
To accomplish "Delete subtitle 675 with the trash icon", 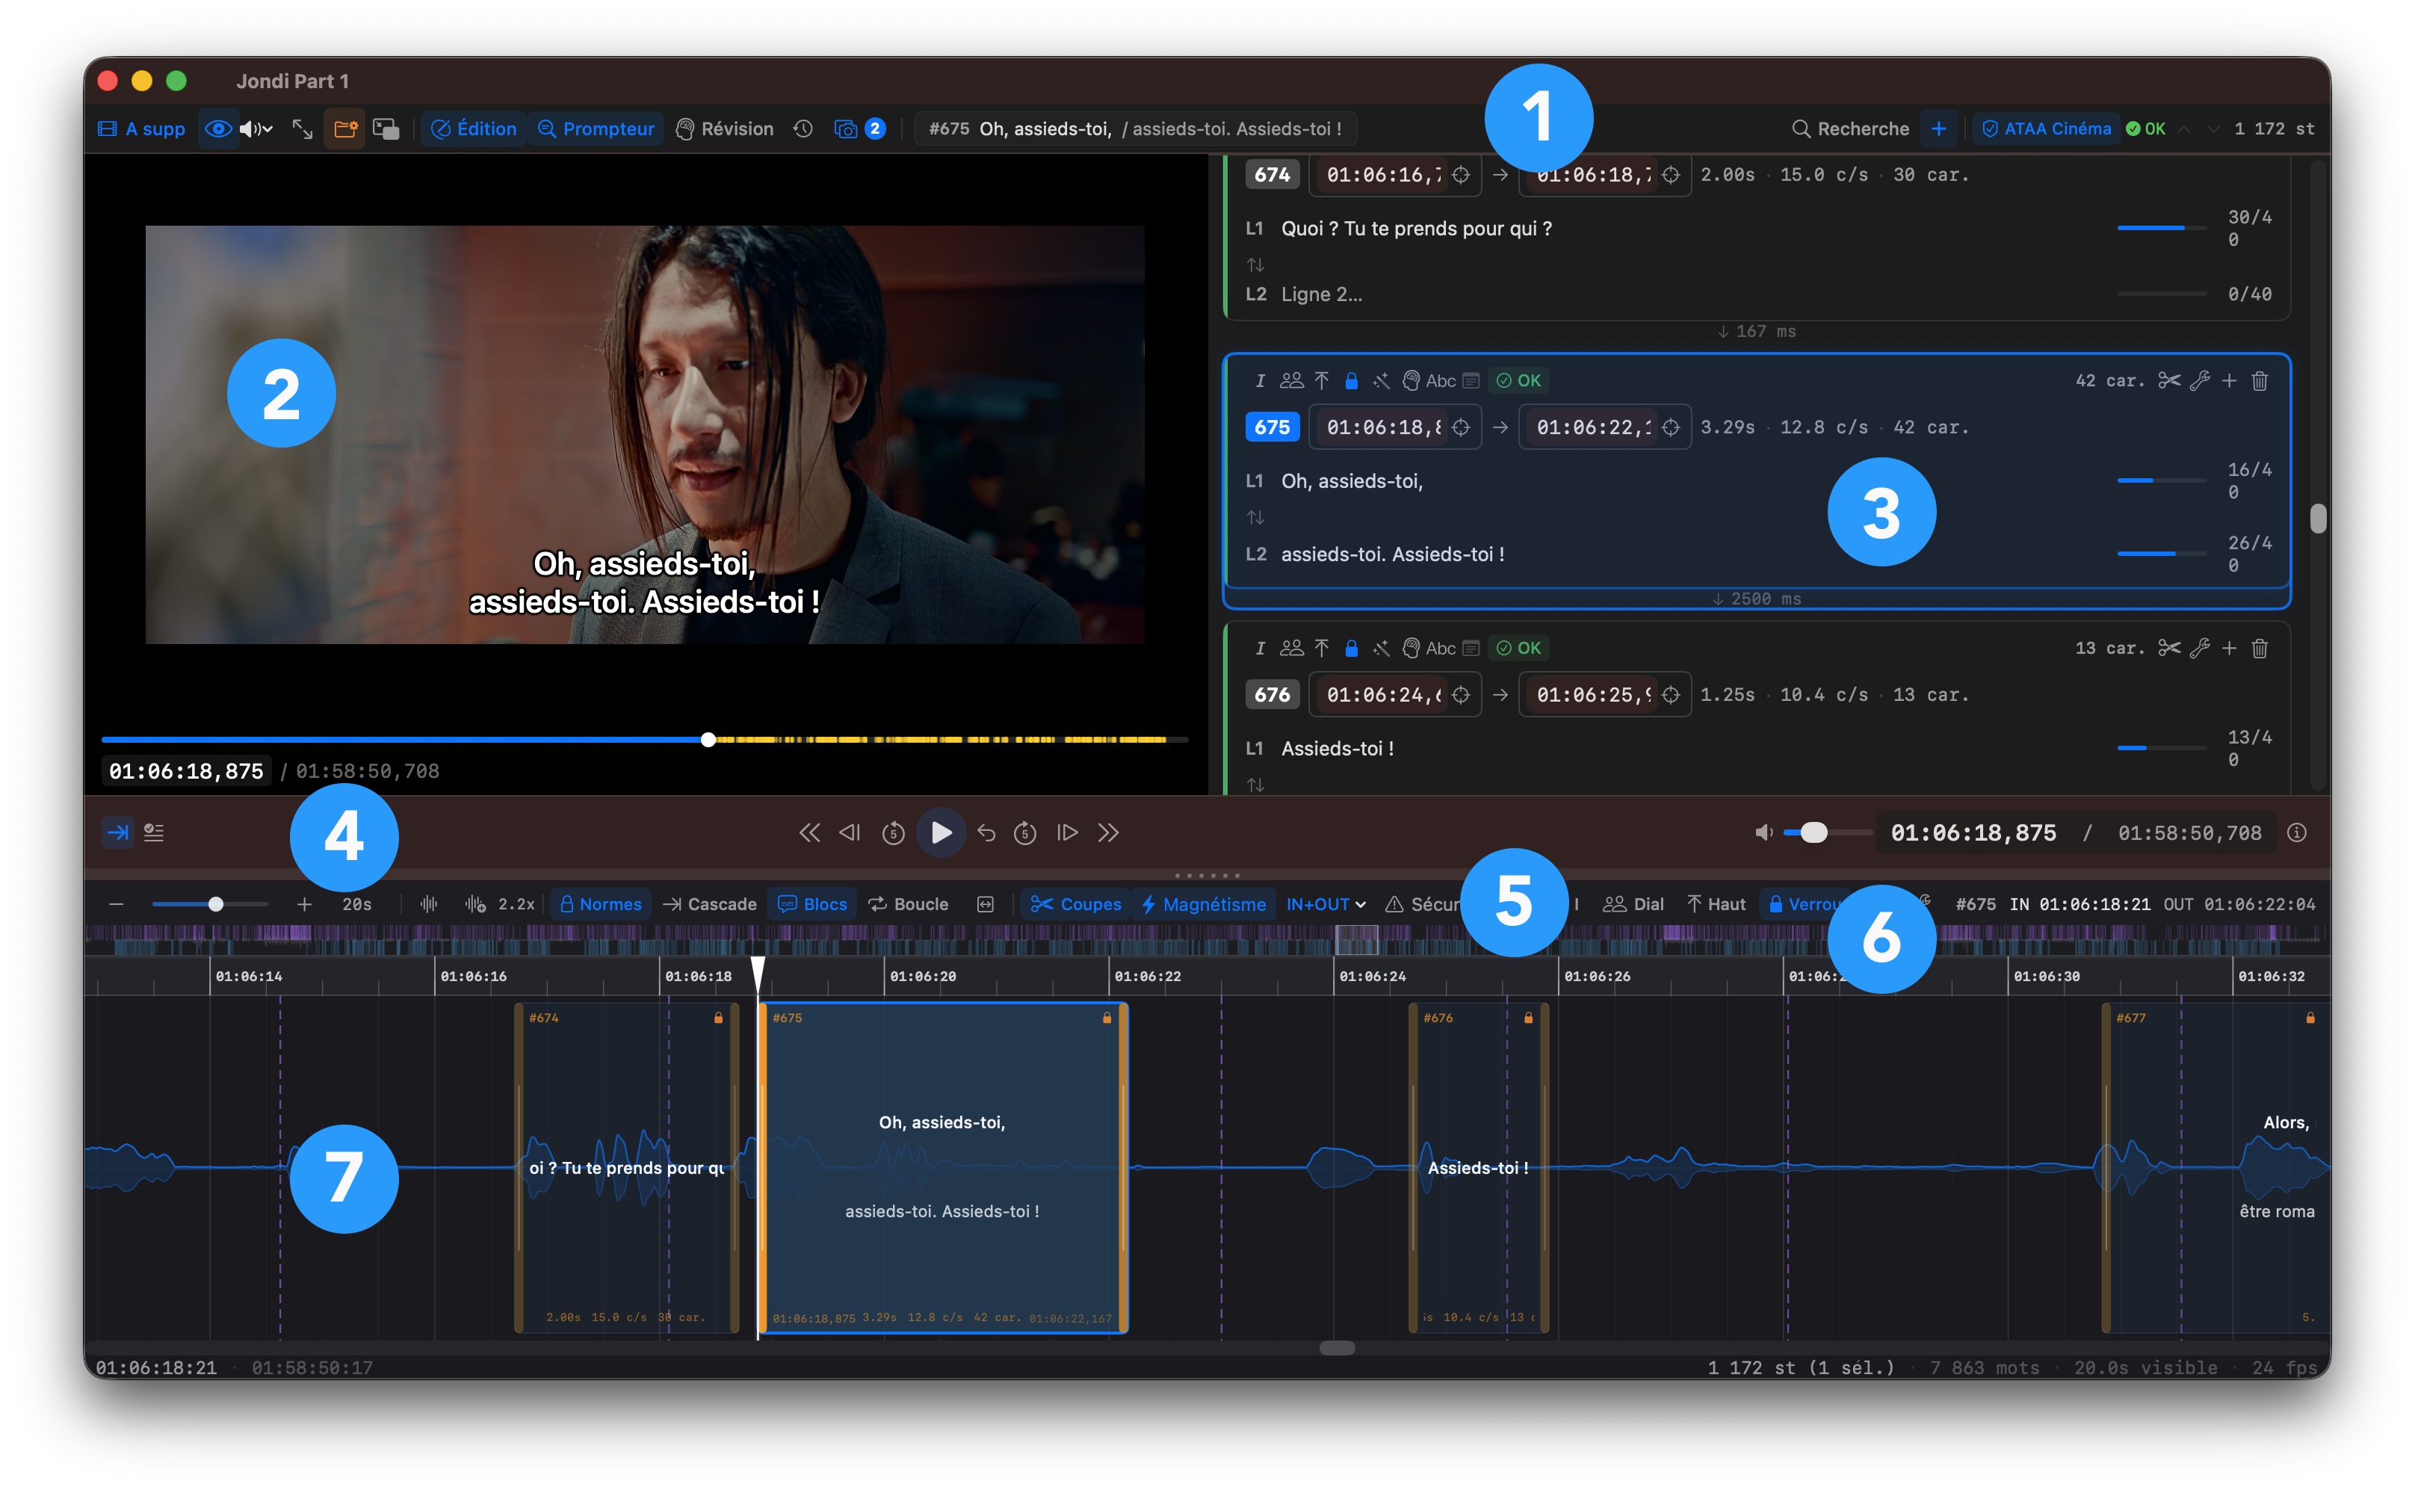I will tap(2260, 380).
